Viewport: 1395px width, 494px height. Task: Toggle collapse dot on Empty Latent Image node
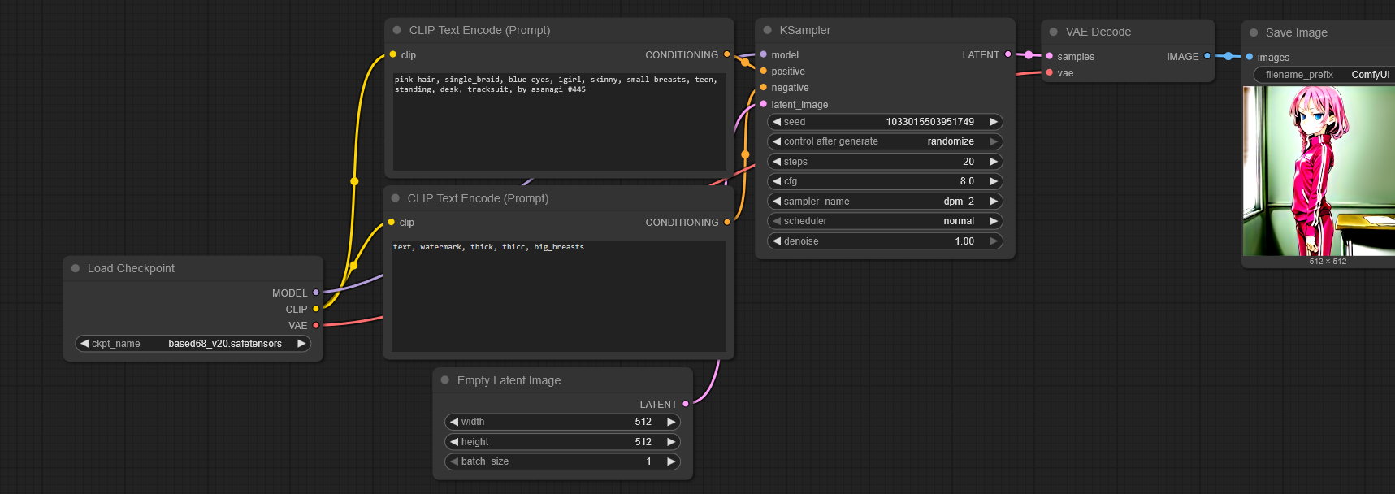[x=445, y=380]
